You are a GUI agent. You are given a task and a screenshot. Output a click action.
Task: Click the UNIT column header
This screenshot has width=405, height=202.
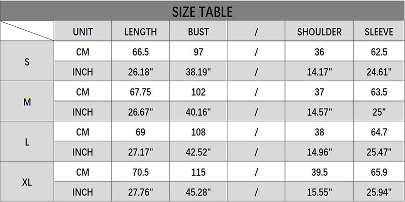click(x=83, y=32)
